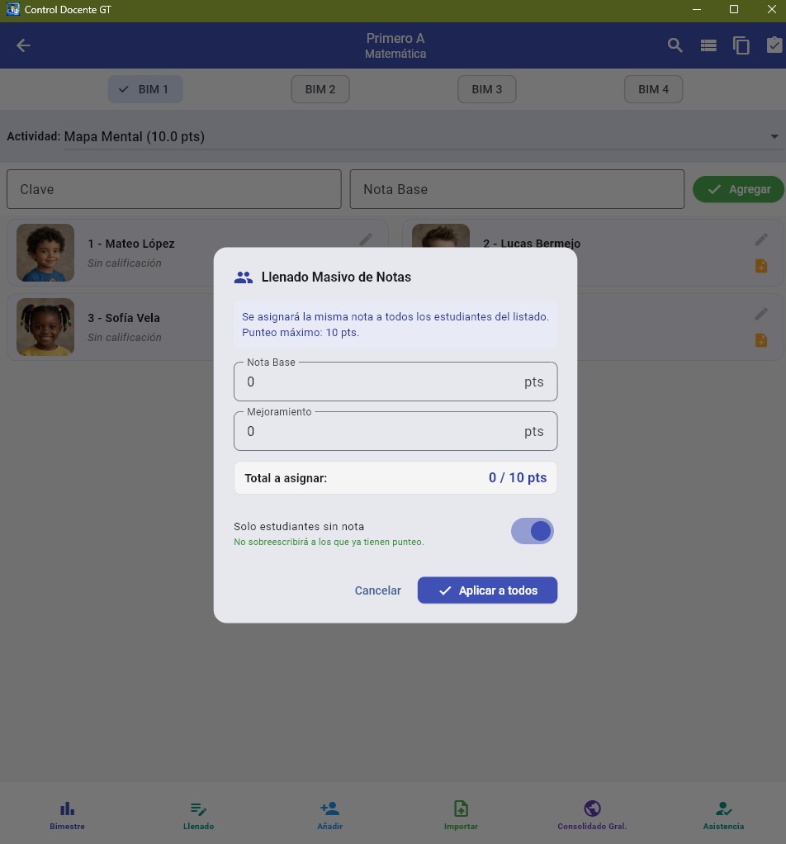Click the '2 - Lucas Bermejo' name
Image resolution: width=786 pixels, height=844 pixels.
[x=532, y=244]
